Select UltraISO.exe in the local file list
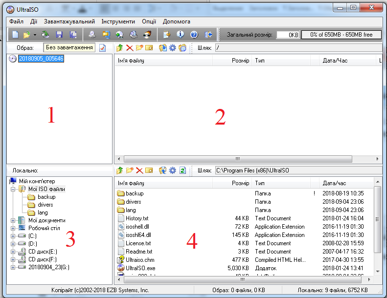This screenshot has height=298, width=387. pos(140,268)
